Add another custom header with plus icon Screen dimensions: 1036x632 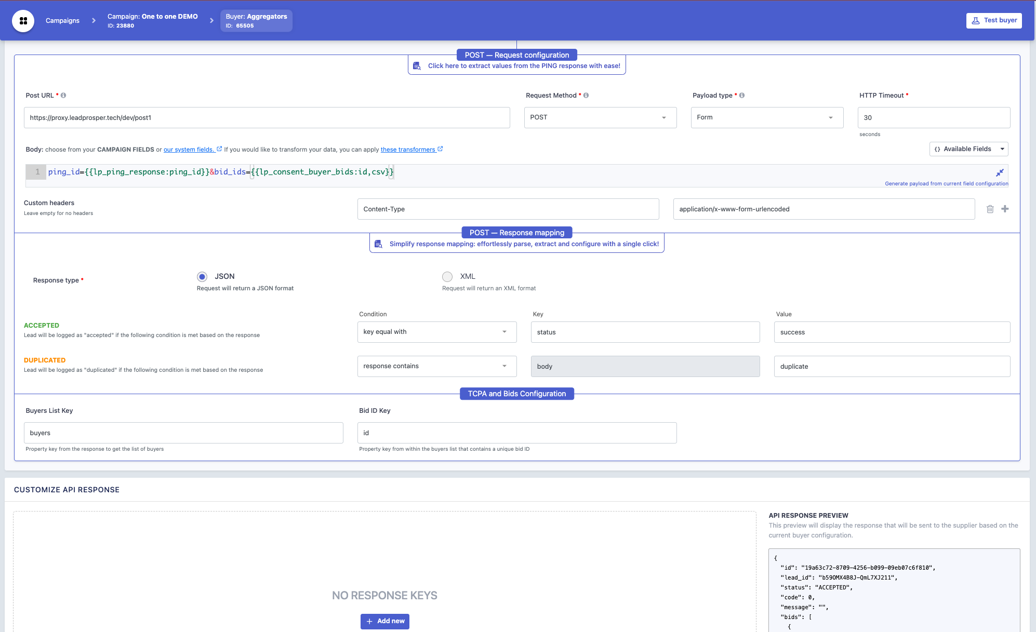click(x=1005, y=209)
